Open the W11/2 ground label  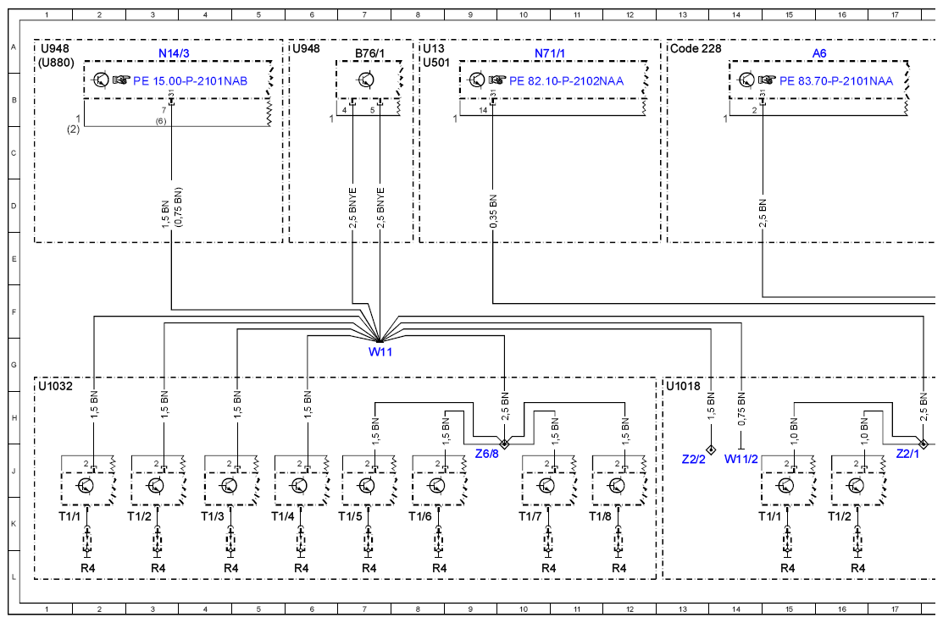(x=741, y=459)
